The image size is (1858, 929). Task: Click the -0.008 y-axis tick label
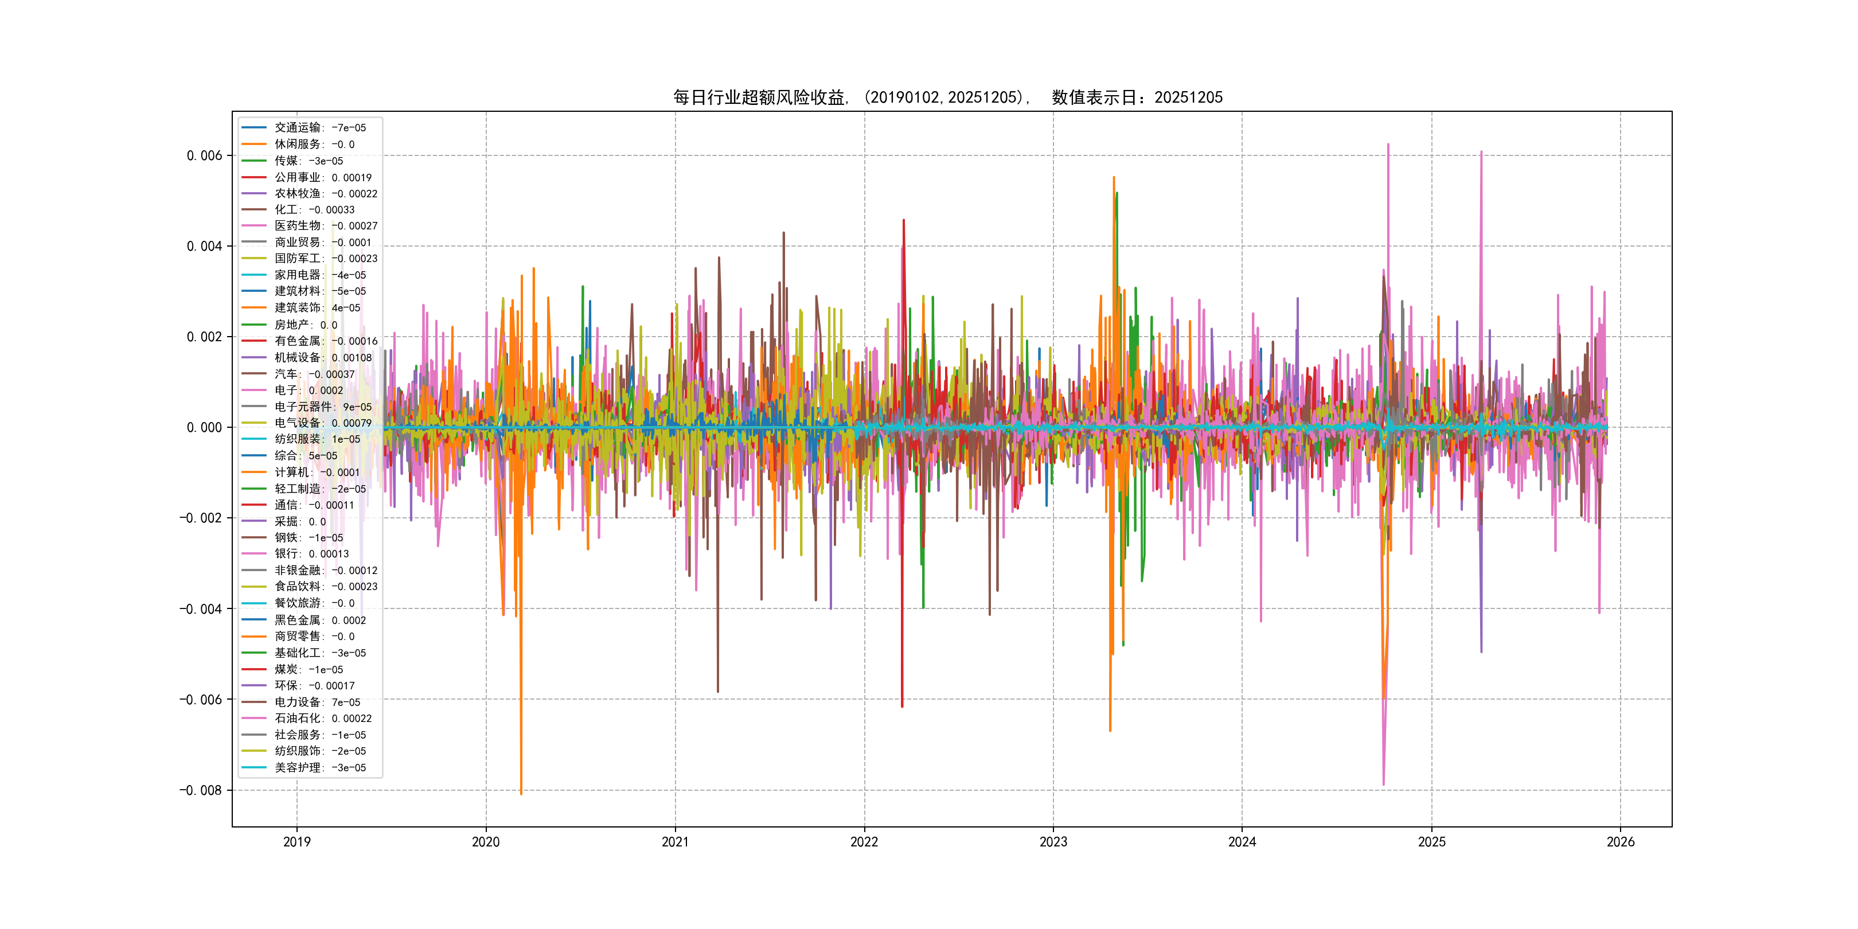point(201,791)
